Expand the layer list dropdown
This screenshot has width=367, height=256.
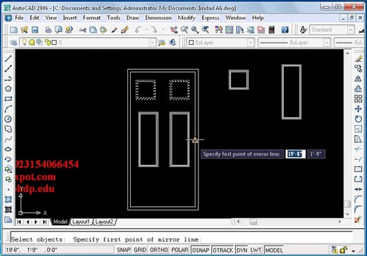[x=152, y=43]
